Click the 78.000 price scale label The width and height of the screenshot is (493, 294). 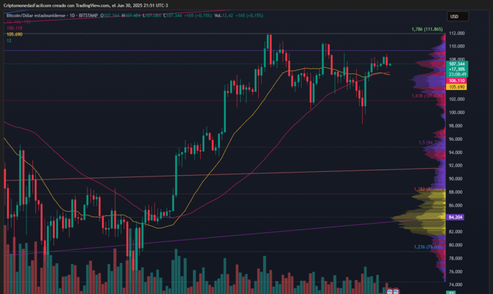(457, 258)
